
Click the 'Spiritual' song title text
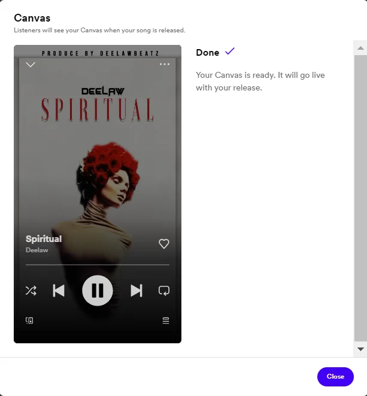tap(44, 238)
